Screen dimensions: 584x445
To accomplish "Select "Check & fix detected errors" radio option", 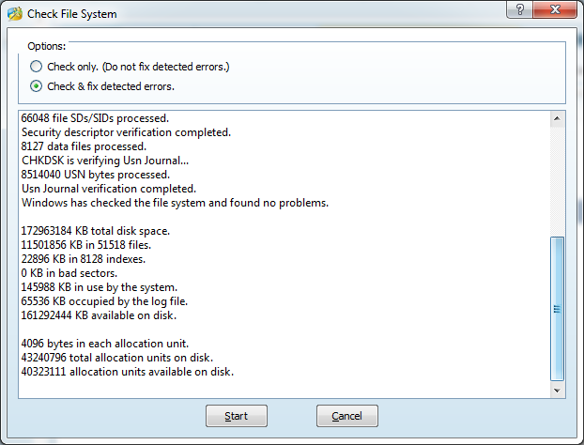I will [x=37, y=86].
